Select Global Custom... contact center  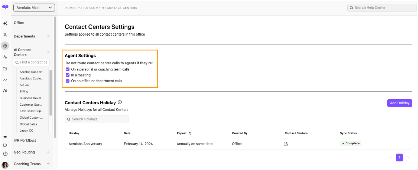click(31, 118)
